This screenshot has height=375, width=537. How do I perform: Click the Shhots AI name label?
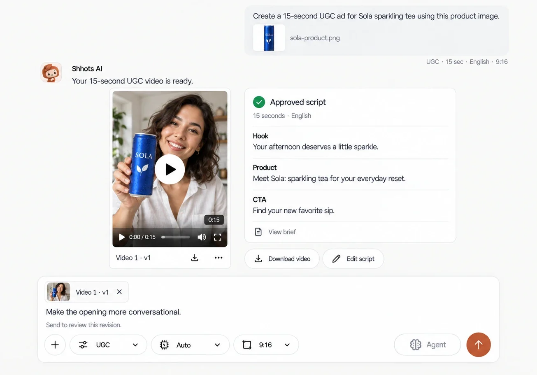87,69
